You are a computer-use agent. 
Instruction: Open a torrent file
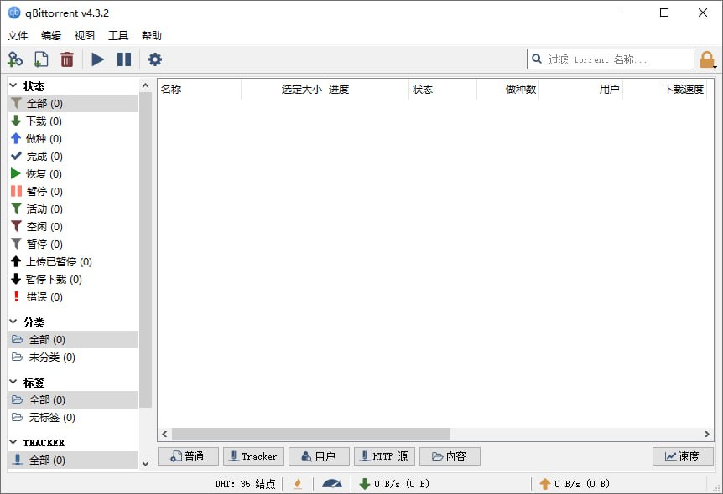[x=40, y=59]
